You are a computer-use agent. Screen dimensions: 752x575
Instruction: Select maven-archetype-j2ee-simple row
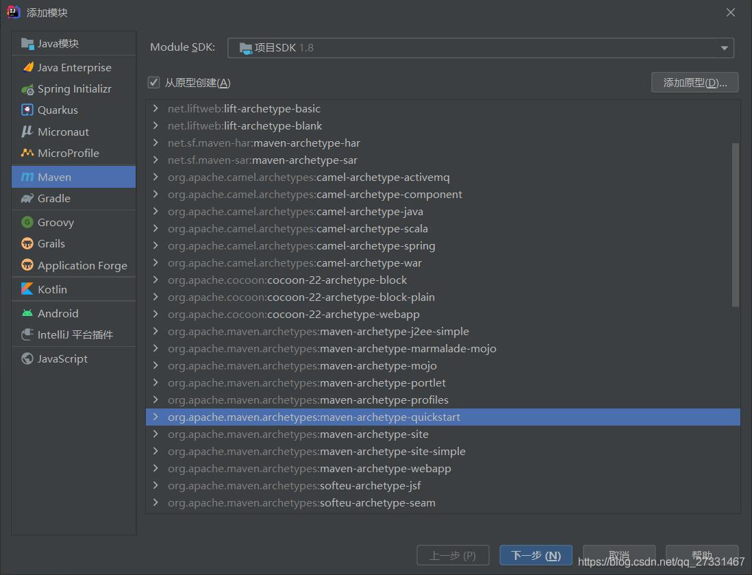point(442,331)
